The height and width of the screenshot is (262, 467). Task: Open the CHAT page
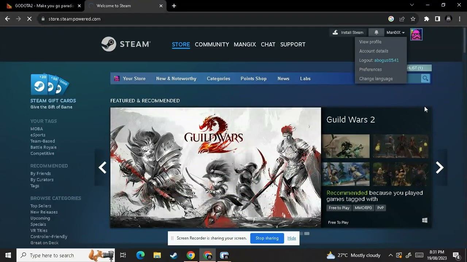268,44
